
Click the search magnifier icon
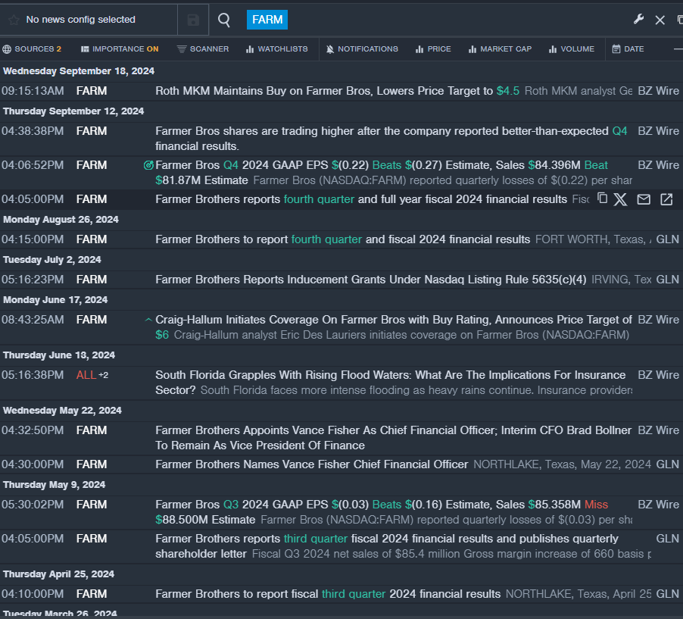click(x=224, y=20)
